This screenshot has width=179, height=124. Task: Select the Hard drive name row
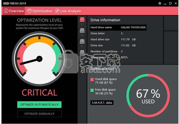118,27
